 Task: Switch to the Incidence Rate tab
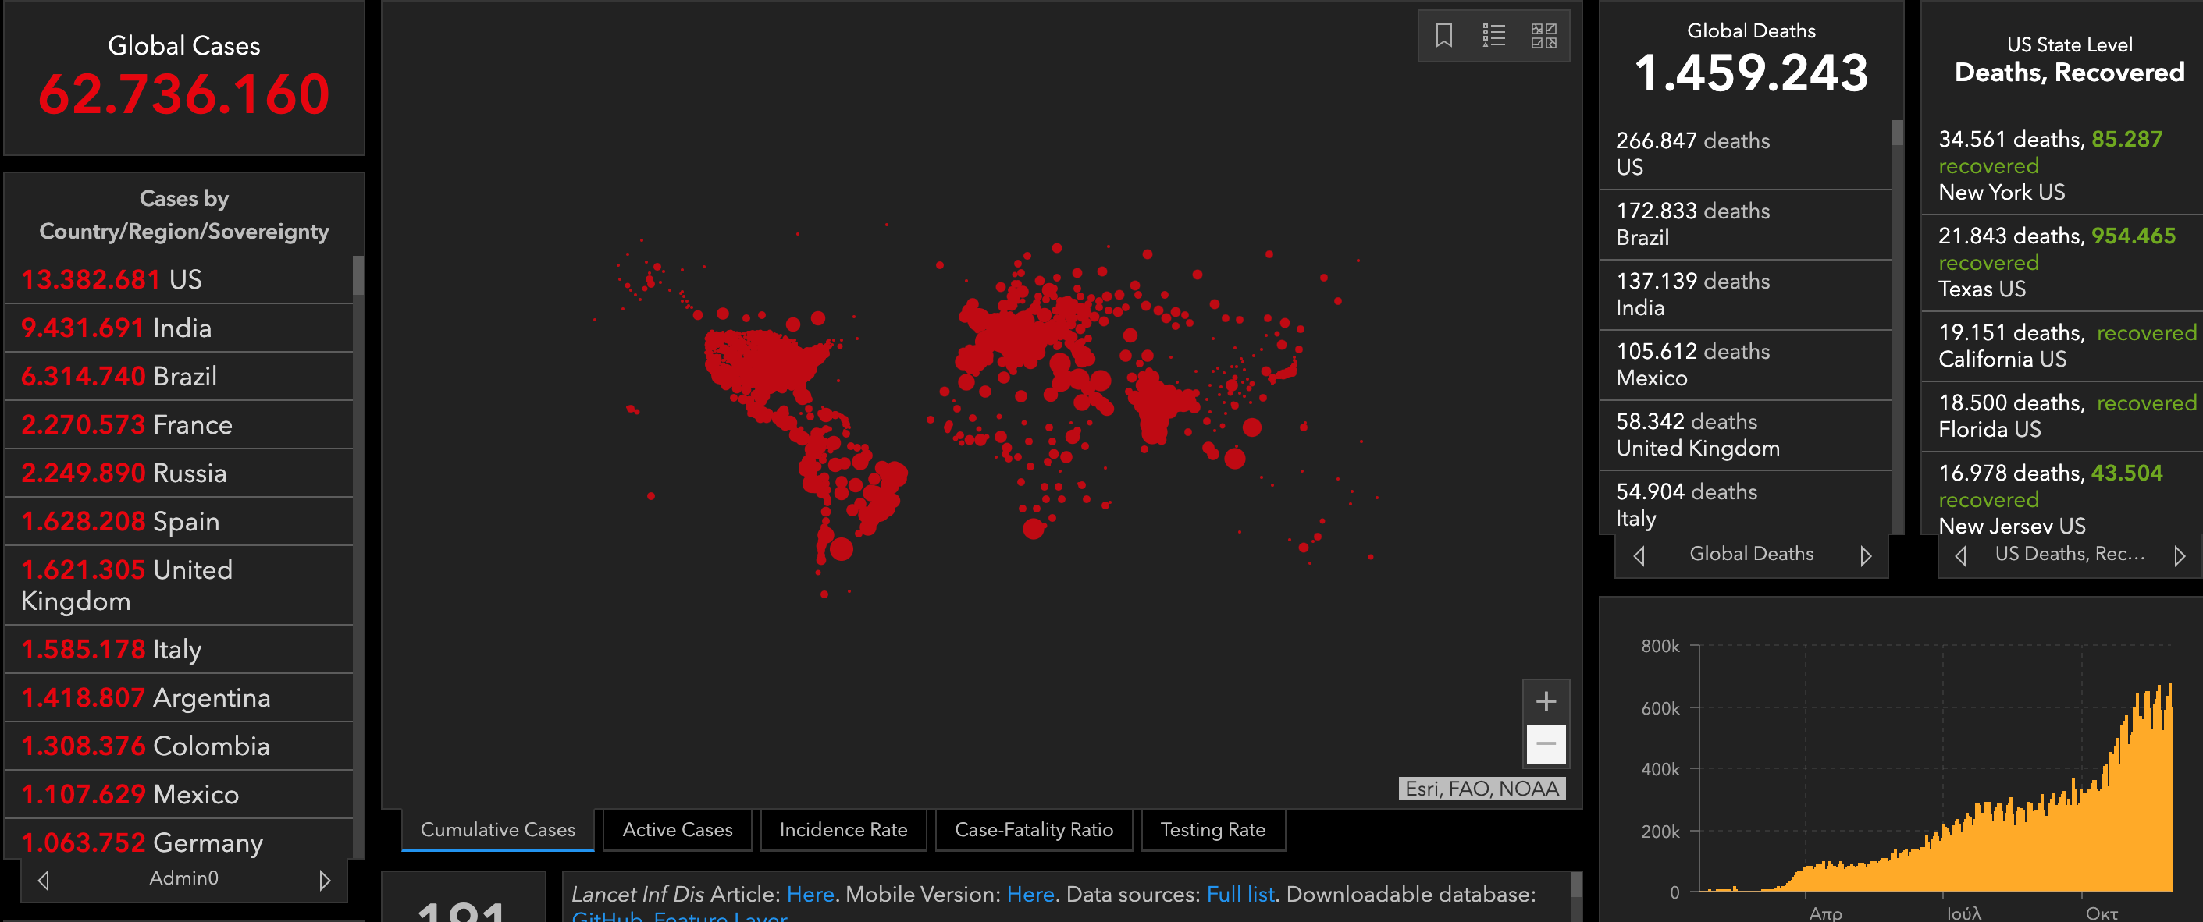842,830
